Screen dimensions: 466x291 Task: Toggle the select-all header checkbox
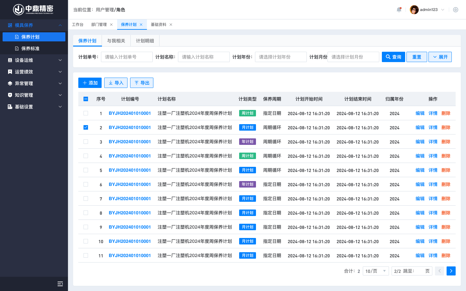click(x=86, y=99)
